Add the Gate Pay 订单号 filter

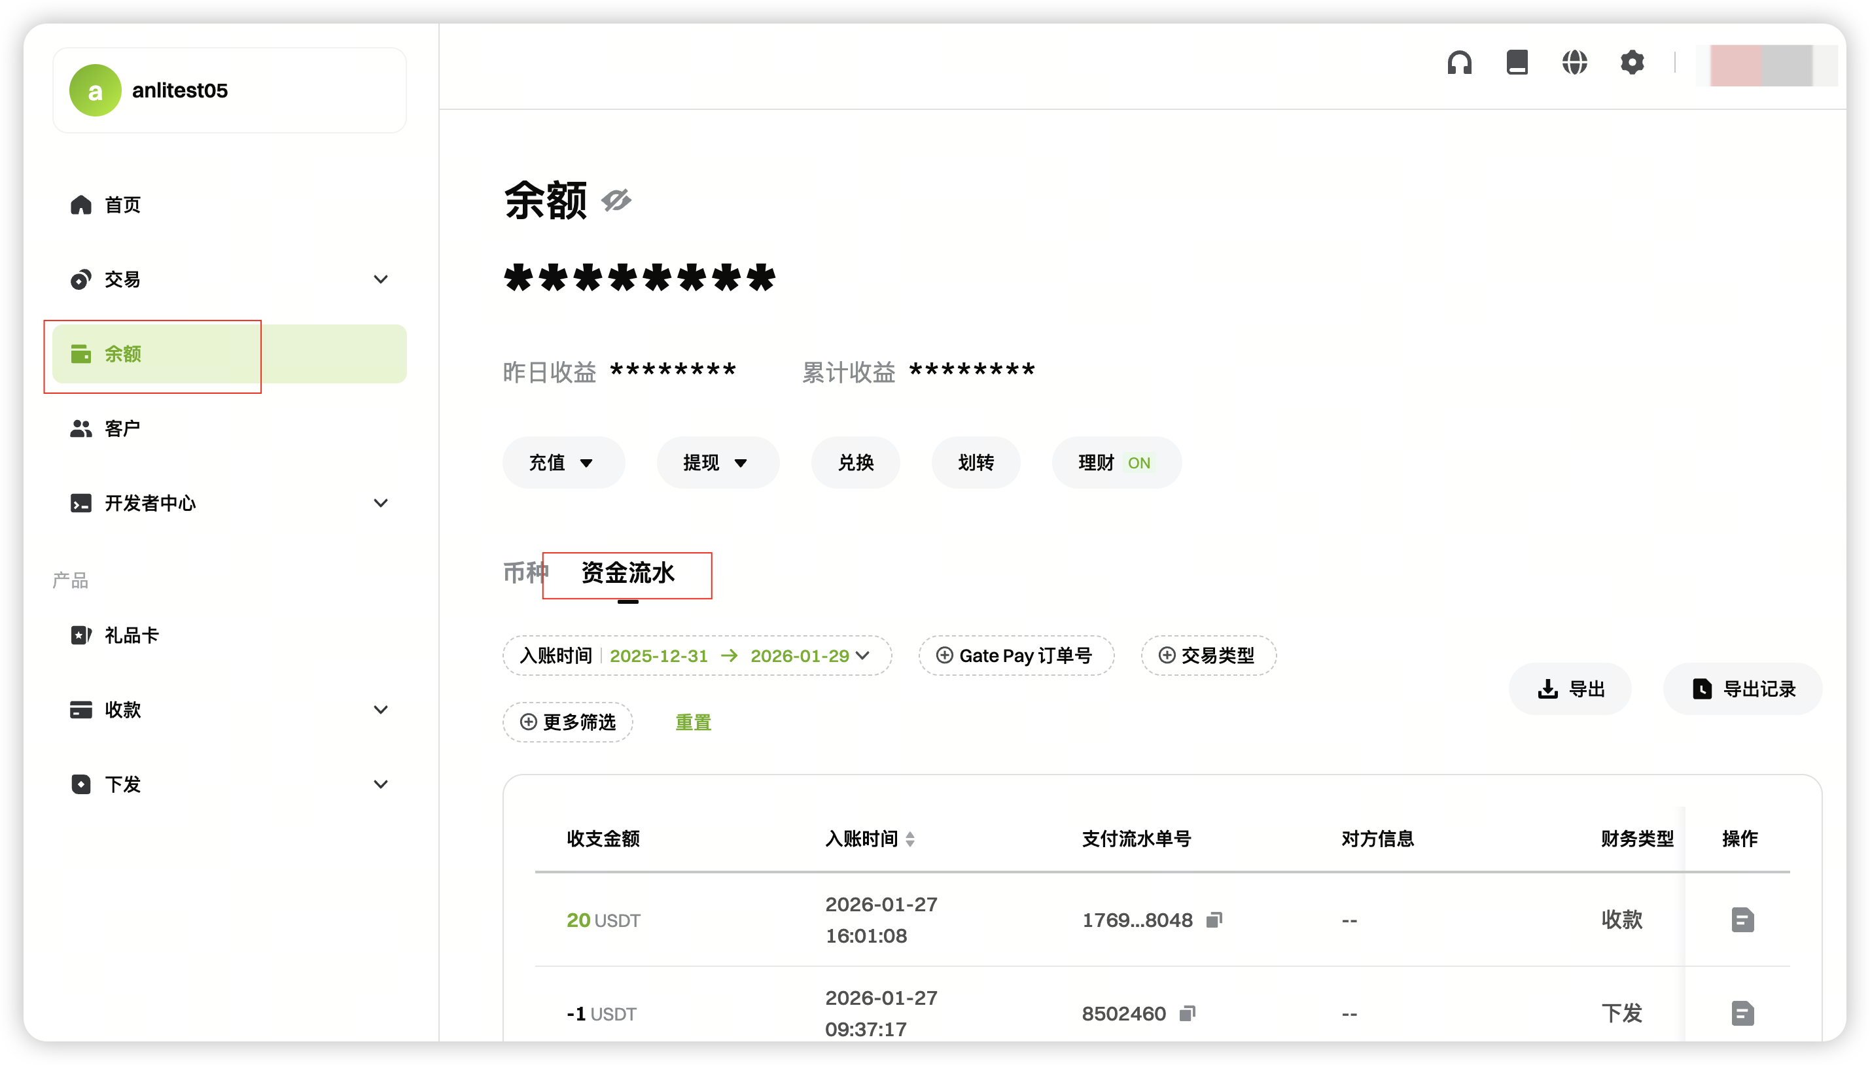click(x=1016, y=655)
